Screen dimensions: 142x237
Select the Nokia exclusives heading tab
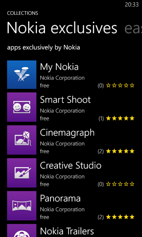coord(62,28)
